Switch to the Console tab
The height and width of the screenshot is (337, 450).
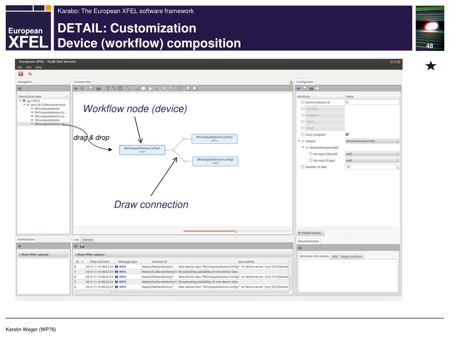87,240
